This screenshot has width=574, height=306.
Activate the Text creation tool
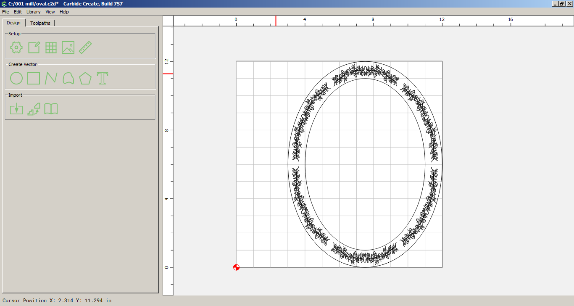point(103,78)
